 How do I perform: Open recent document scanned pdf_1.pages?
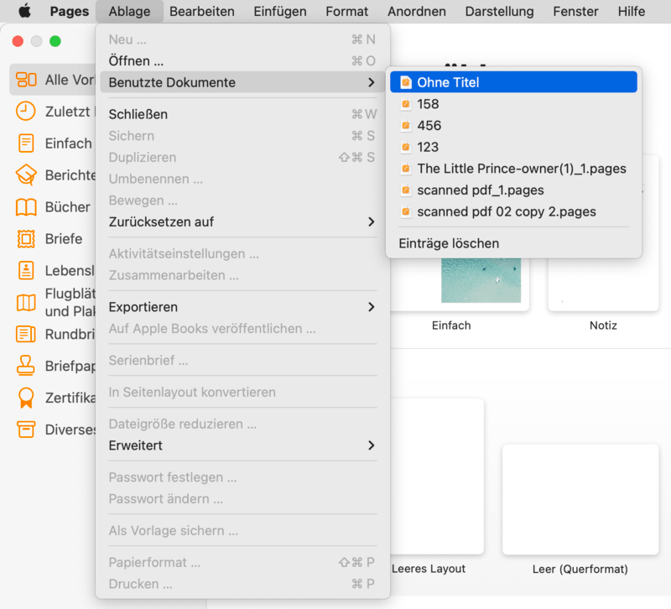coord(480,190)
